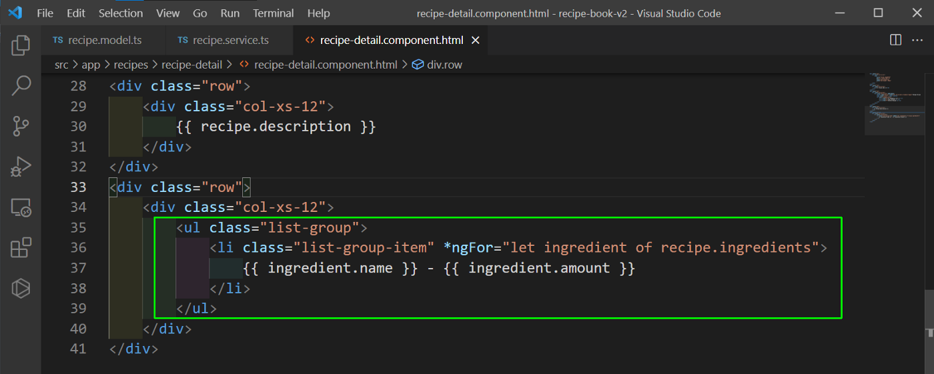Open the Help menu
Screen dimensions: 934x374
coord(319,13)
